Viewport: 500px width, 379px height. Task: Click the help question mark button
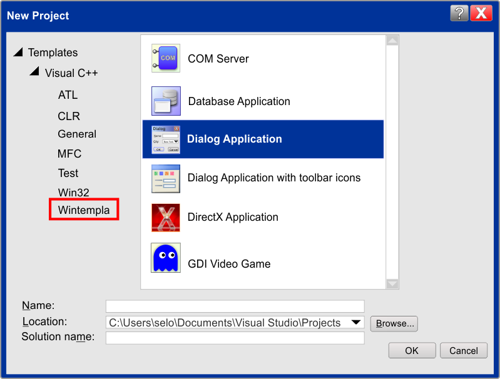point(459,13)
